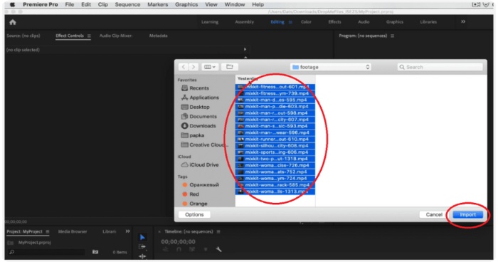Select the Orange tag
The image size is (498, 262).
(x=195, y=204)
